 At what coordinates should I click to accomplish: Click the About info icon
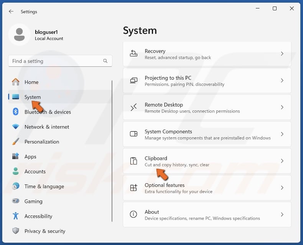point(133,214)
